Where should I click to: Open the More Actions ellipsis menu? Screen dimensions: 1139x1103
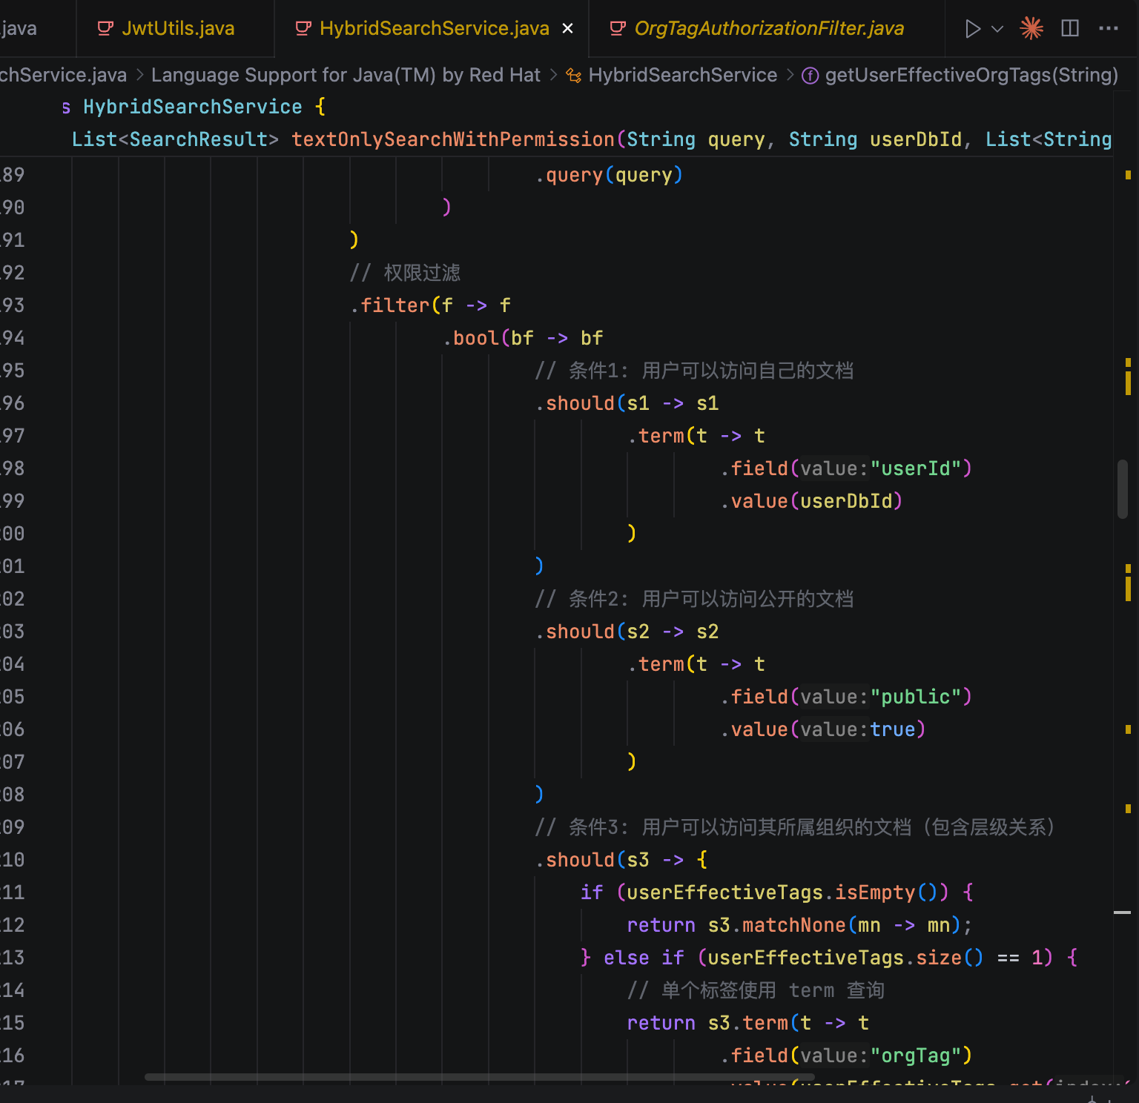tap(1109, 29)
